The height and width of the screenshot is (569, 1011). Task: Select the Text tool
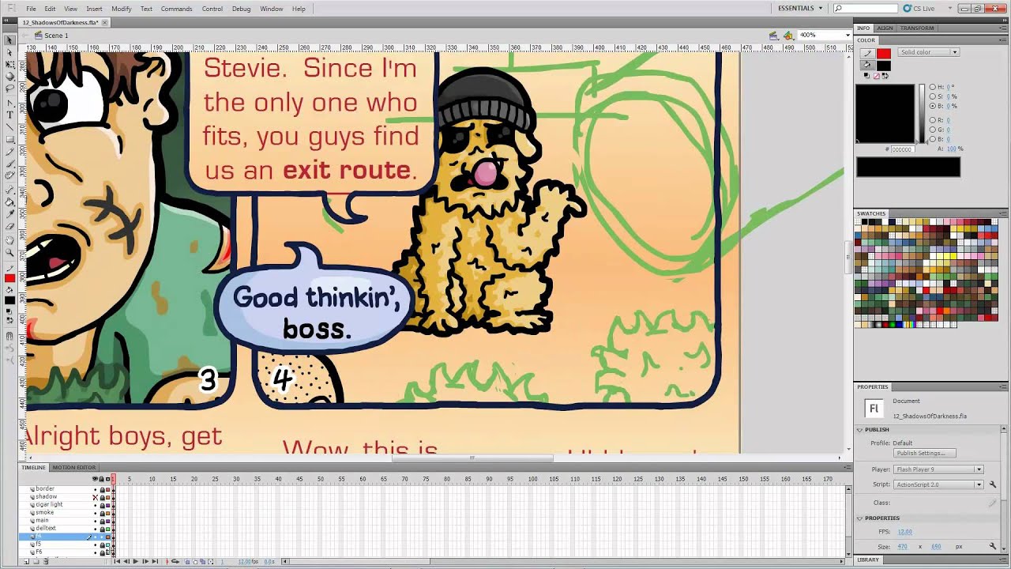pyautogui.click(x=9, y=115)
